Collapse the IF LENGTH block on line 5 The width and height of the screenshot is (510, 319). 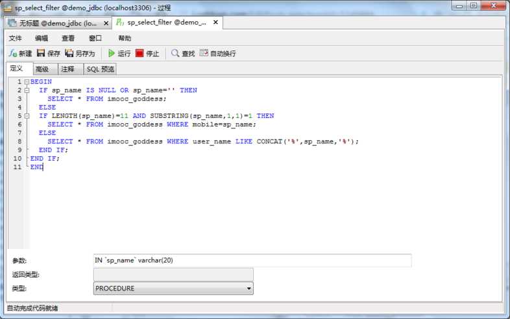pos(27,116)
